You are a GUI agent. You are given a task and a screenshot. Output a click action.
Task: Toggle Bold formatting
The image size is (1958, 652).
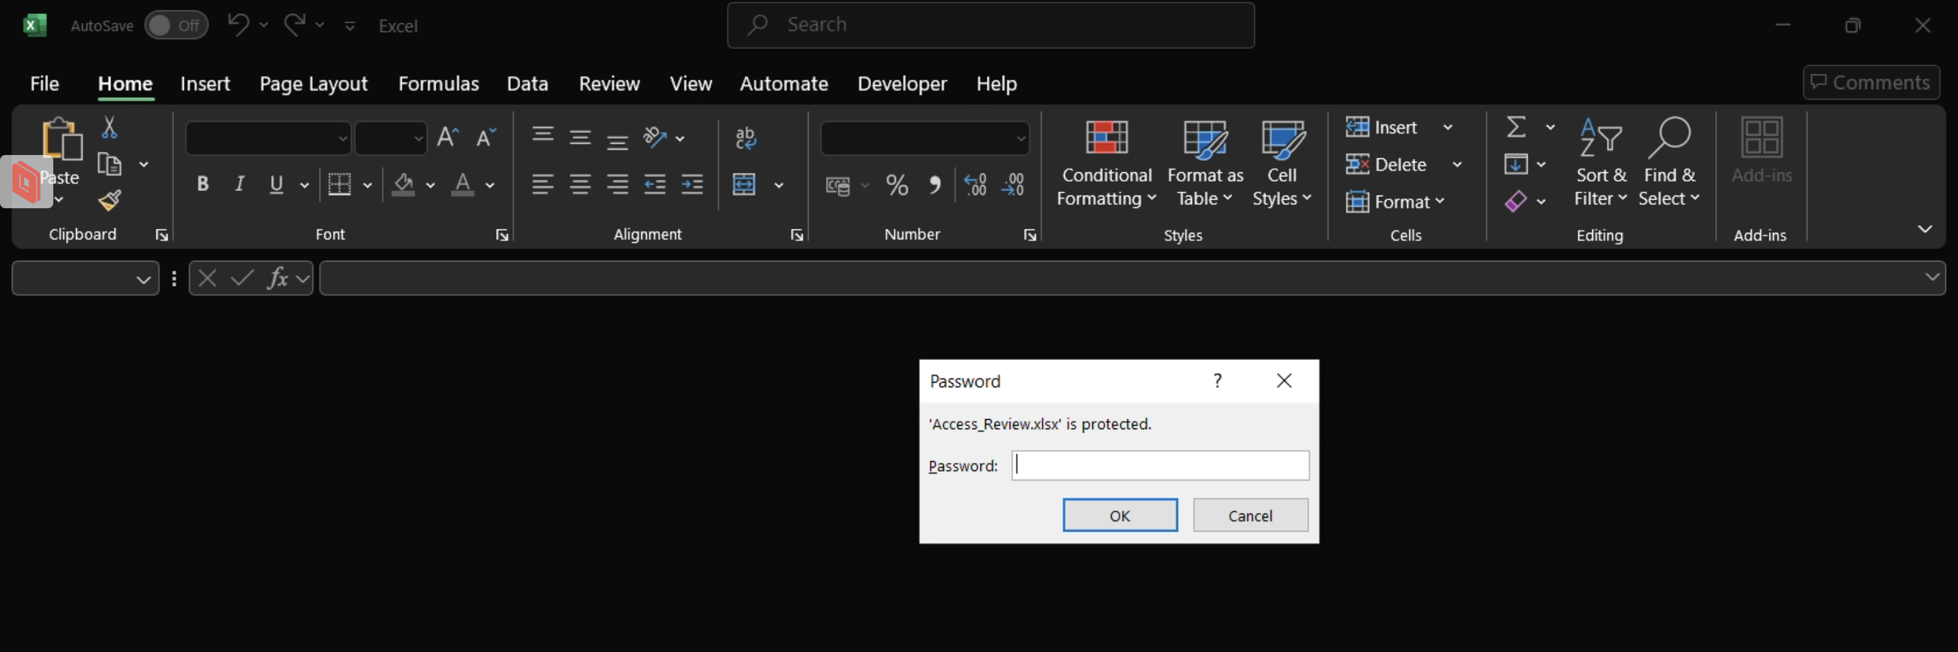202,184
